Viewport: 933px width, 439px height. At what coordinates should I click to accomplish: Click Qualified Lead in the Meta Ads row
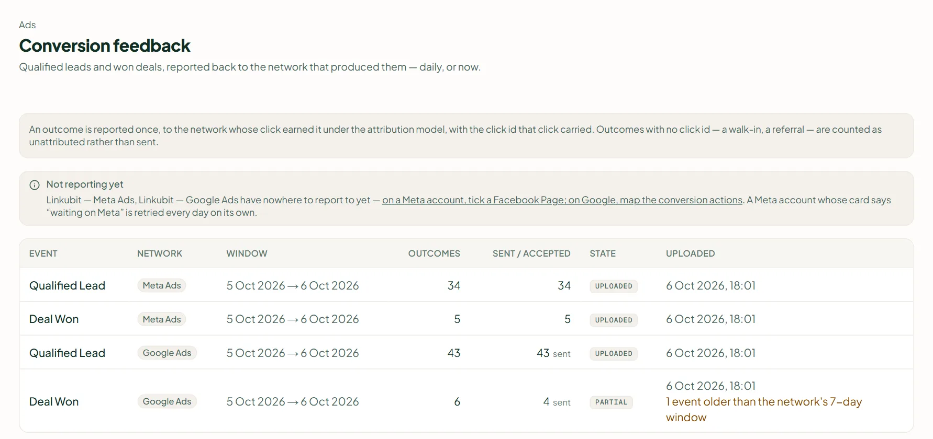(67, 286)
